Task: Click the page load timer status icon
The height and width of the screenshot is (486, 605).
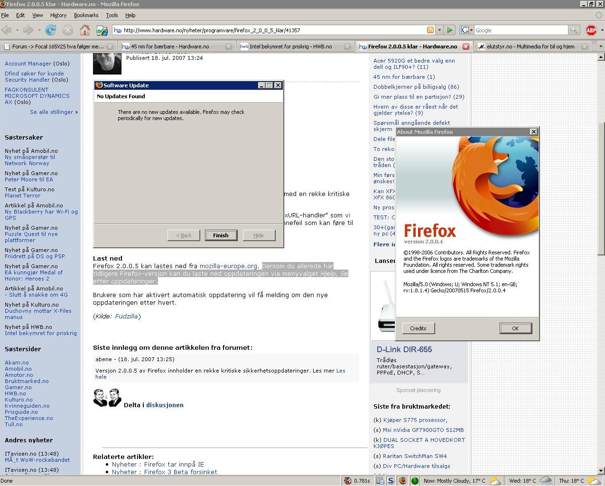Action: [x=348, y=481]
